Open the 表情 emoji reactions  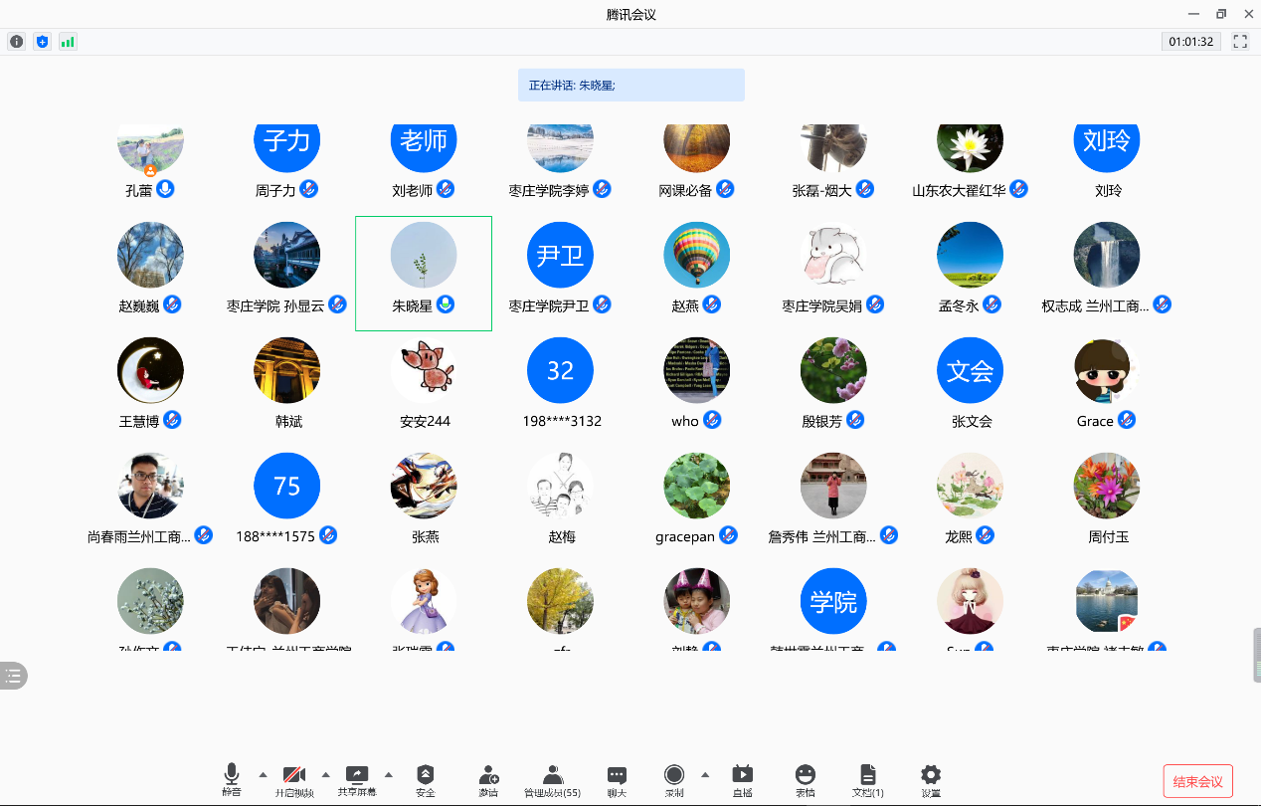806,775
